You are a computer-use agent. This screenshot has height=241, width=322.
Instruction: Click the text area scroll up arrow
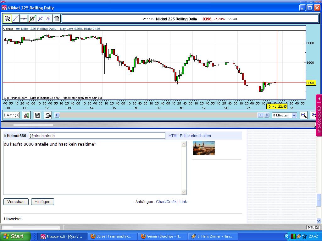point(184,144)
